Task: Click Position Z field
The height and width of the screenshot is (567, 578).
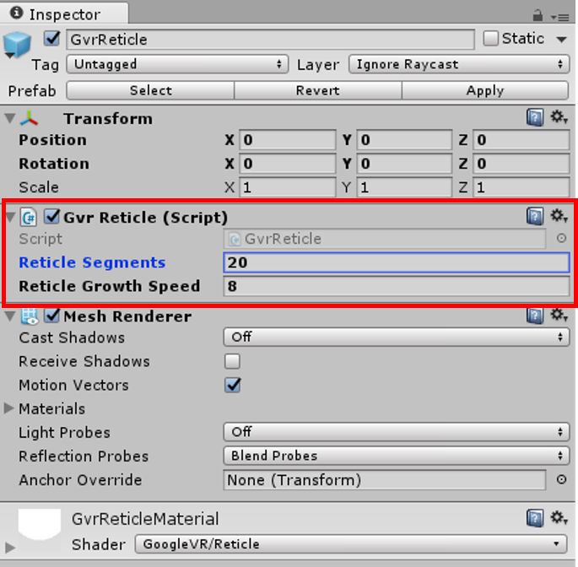Action: (x=521, y=140)
